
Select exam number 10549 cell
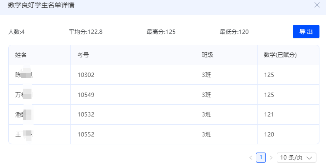[x=132, y=95]
